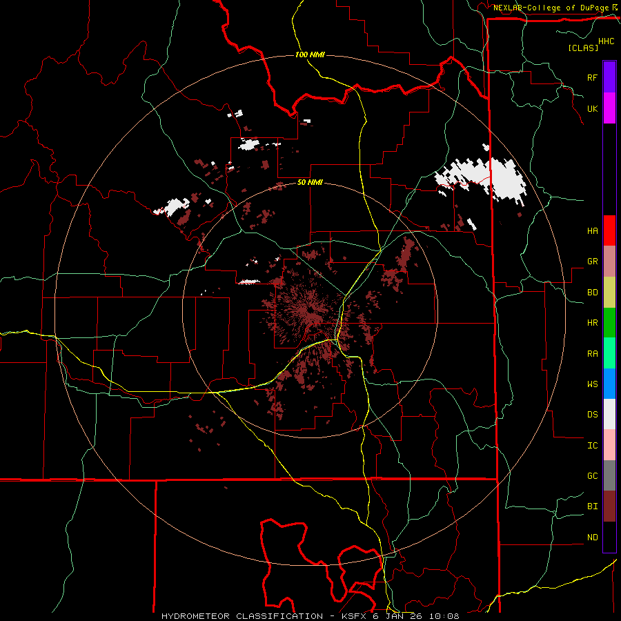Click the bright green RA swatch
The height and width of the screenshot is (621, 621).
[x=609, y=353]
